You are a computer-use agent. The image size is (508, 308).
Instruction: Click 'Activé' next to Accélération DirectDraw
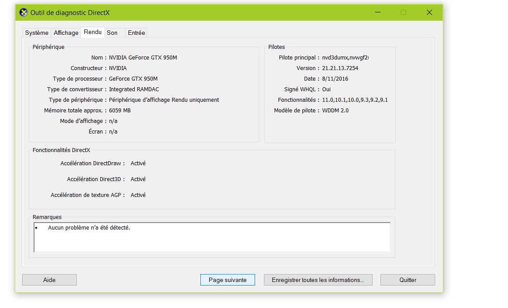[x=138, y=163]
